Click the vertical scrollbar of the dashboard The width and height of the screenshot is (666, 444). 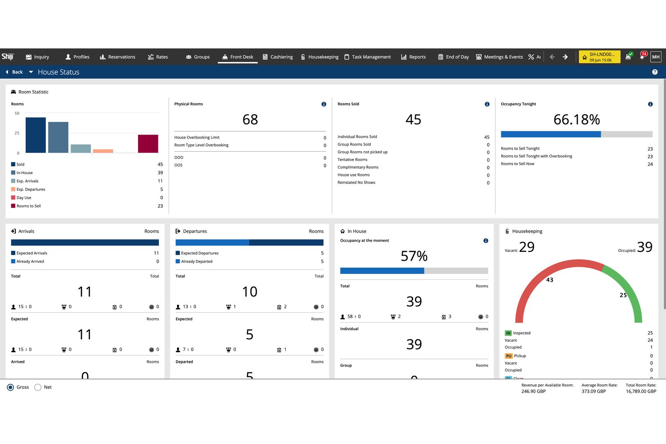(x=664, y=193)
